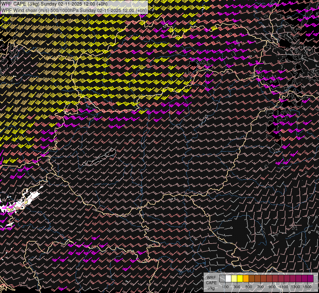Viewport: 319px width, 293px height.
Task: Click the bright yellow CAPE legend swatch
Action: coord(240,278)
